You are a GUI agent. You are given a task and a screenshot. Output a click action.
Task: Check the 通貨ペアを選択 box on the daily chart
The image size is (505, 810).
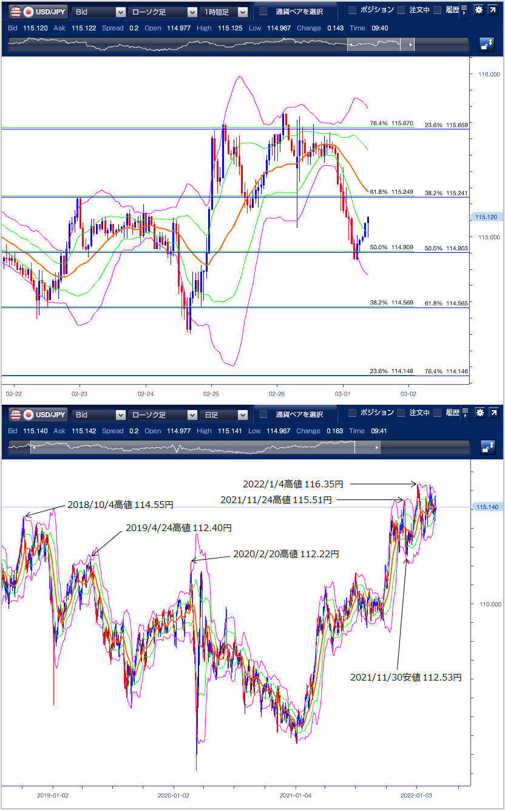click(263, 414)
